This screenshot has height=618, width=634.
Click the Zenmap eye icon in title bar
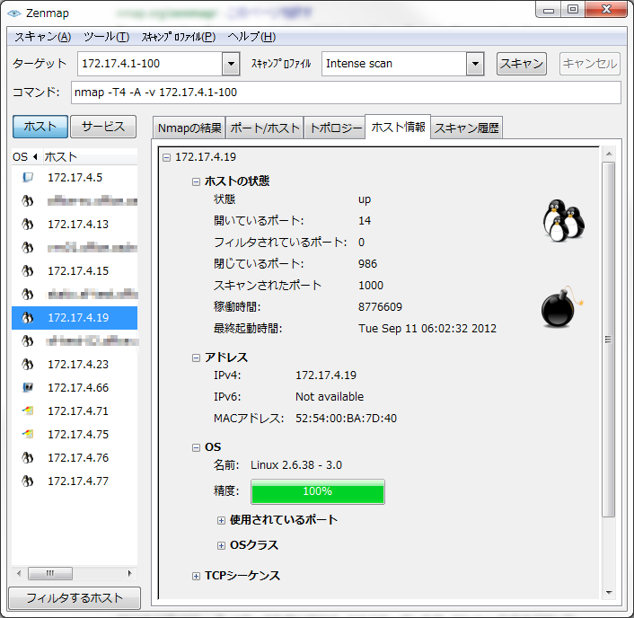click(14, 13)
